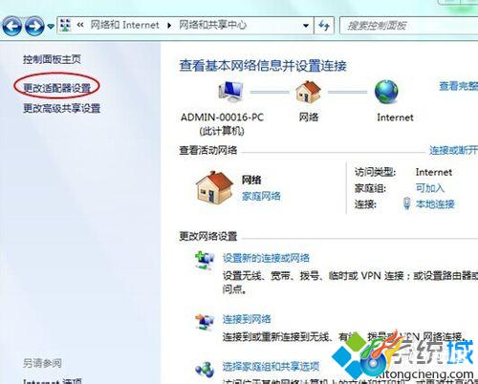Open 更改高级共享设置 link
Viewport: 478px width, 384px height.
pyautogui.click(x=62, y=108)
